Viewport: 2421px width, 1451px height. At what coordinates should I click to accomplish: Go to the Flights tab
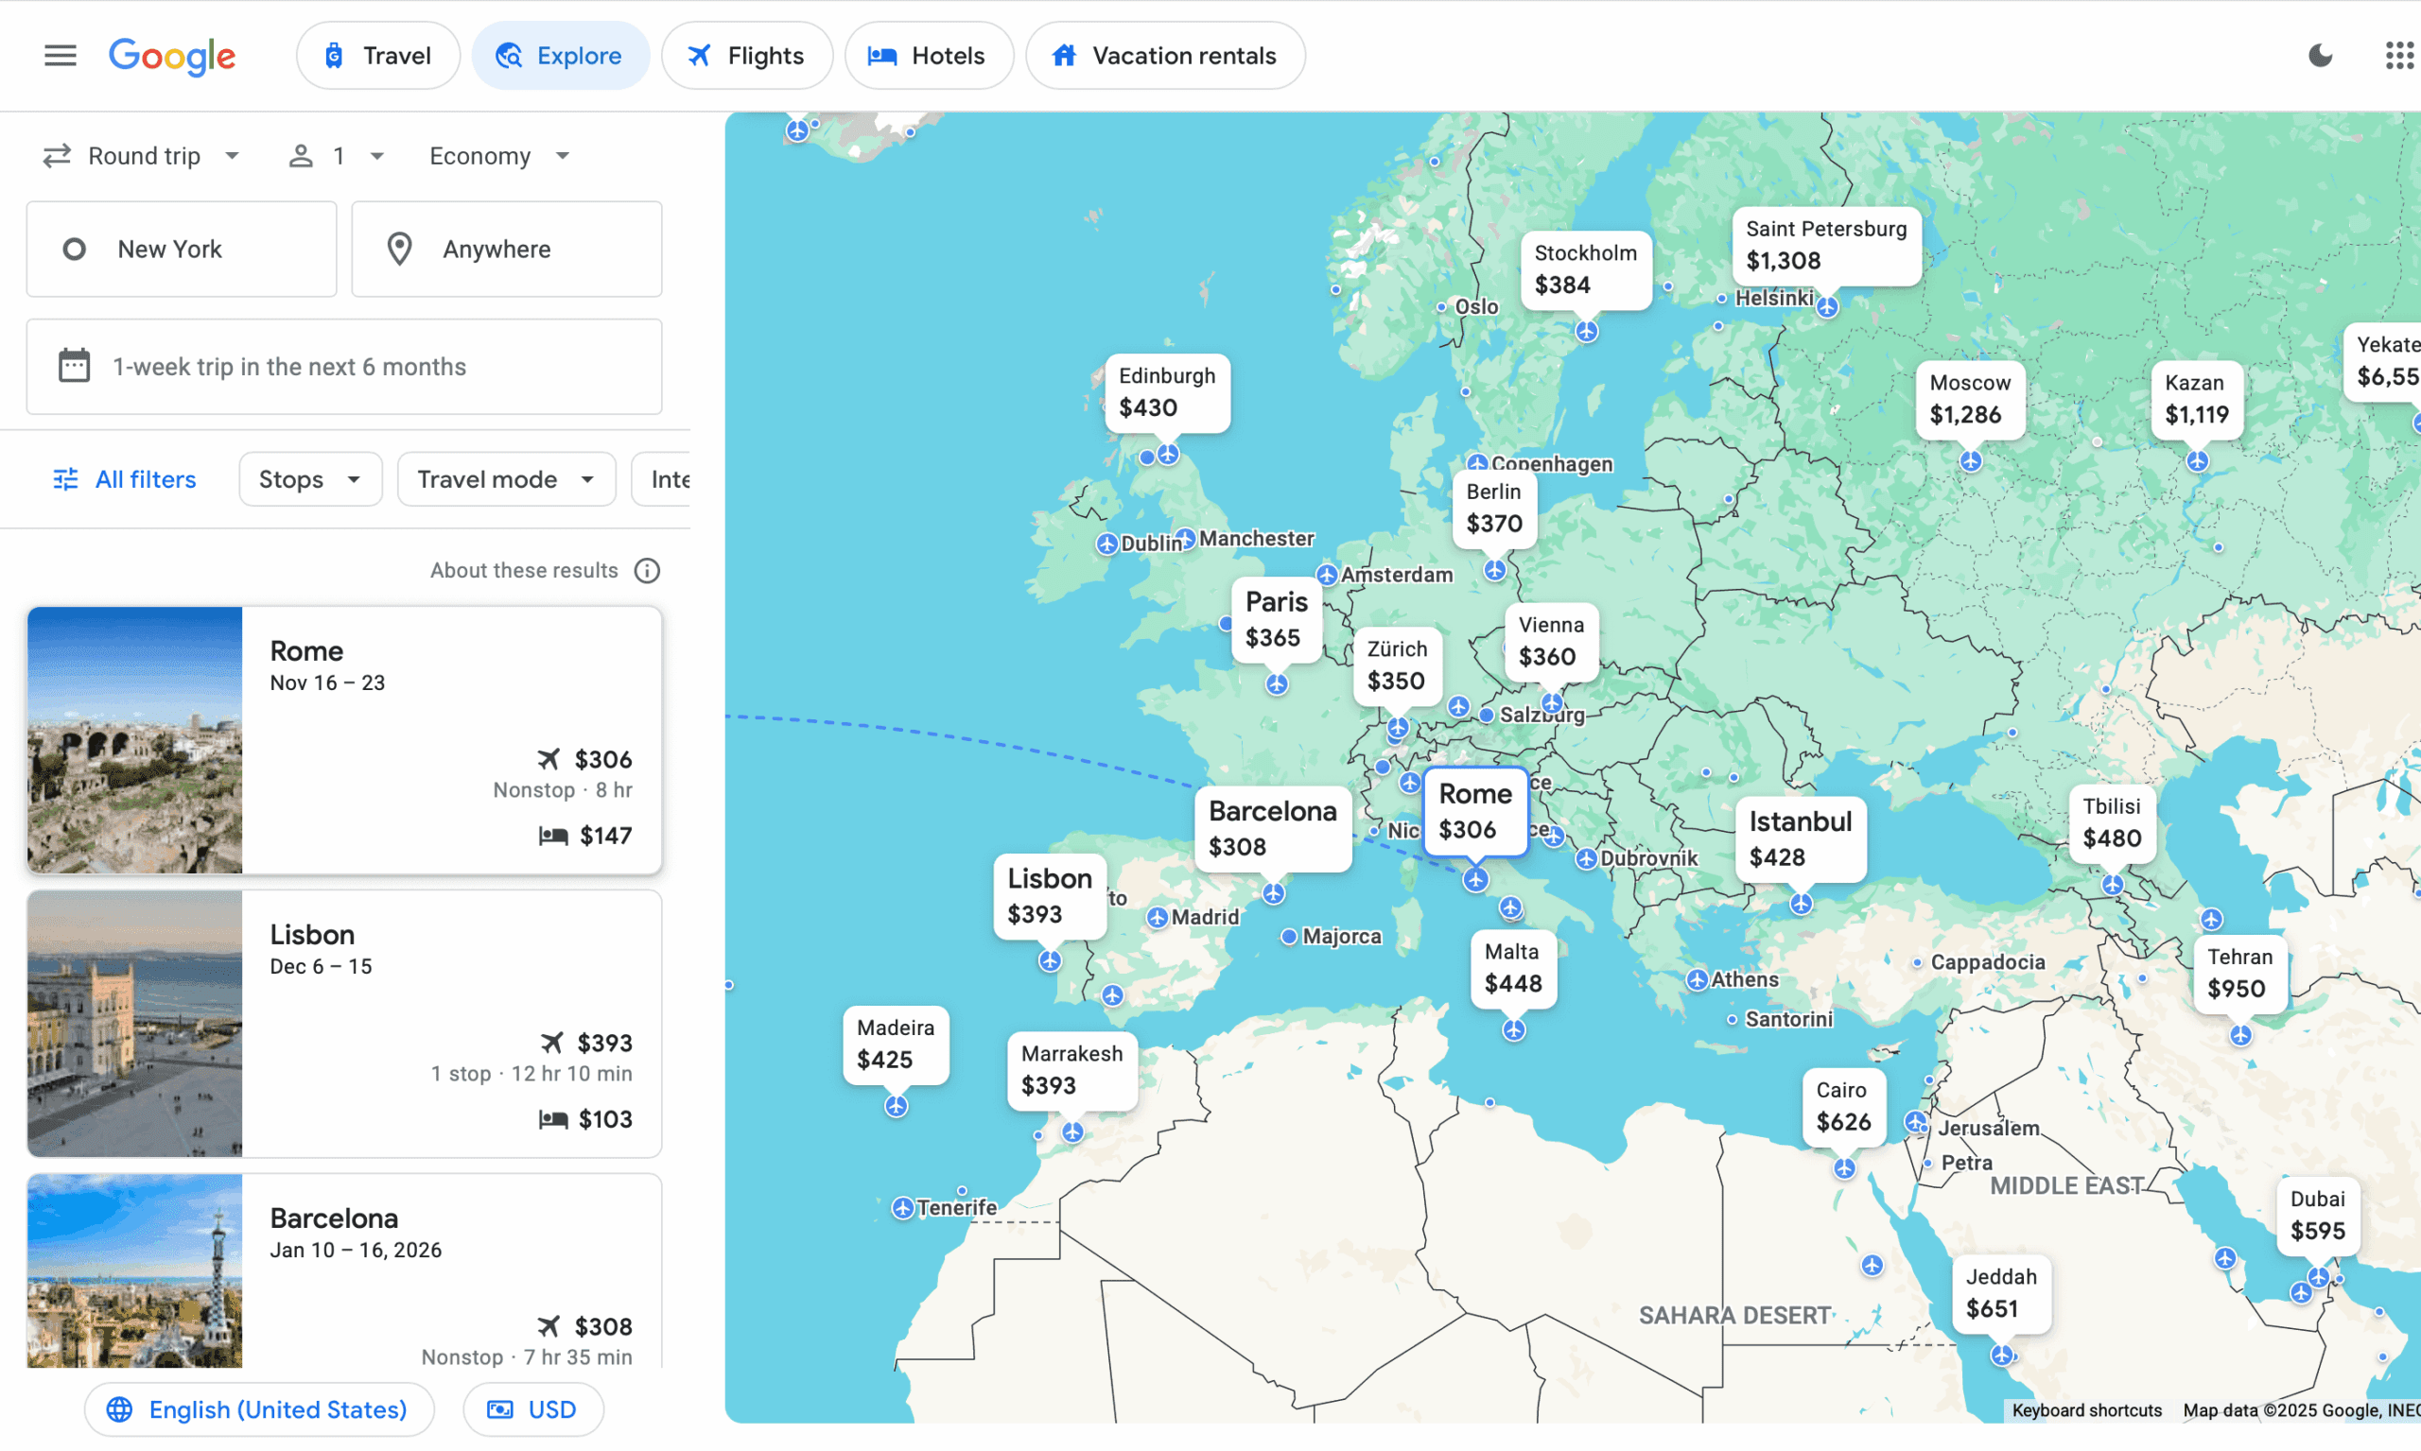pos(746,56)
